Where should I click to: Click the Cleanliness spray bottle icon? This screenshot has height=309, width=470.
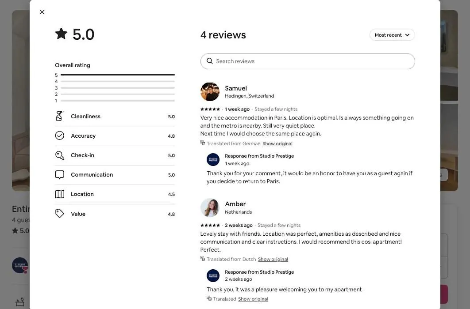(x=59, y=116)
